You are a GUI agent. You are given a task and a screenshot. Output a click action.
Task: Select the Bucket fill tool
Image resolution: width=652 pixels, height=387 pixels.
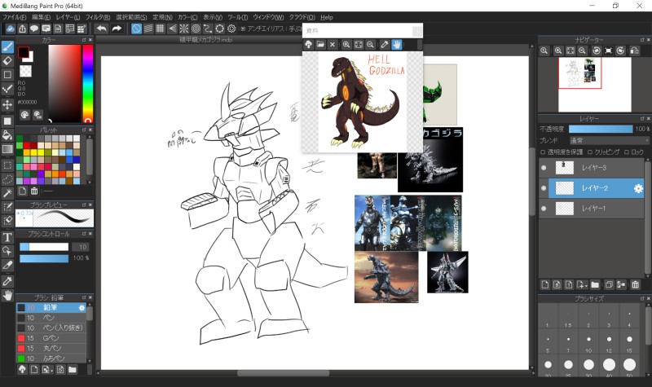click(x=7, y=134)
